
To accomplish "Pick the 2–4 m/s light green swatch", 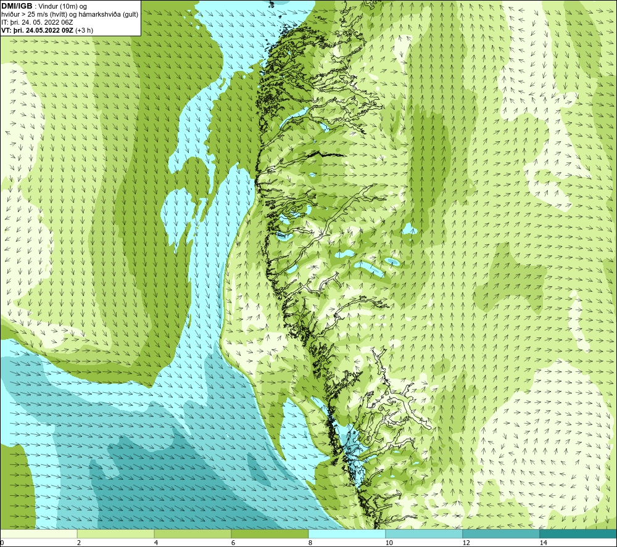I will (116, 533).
